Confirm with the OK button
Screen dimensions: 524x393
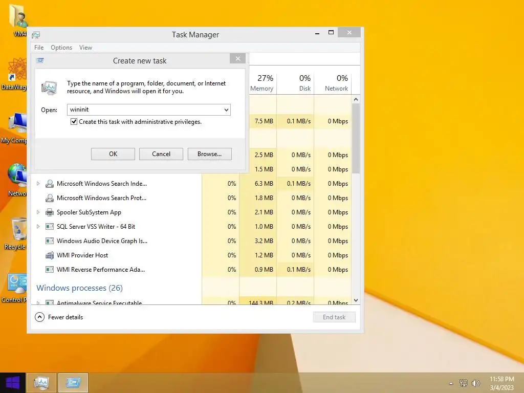pyautogui.click(x=113, y=154)
